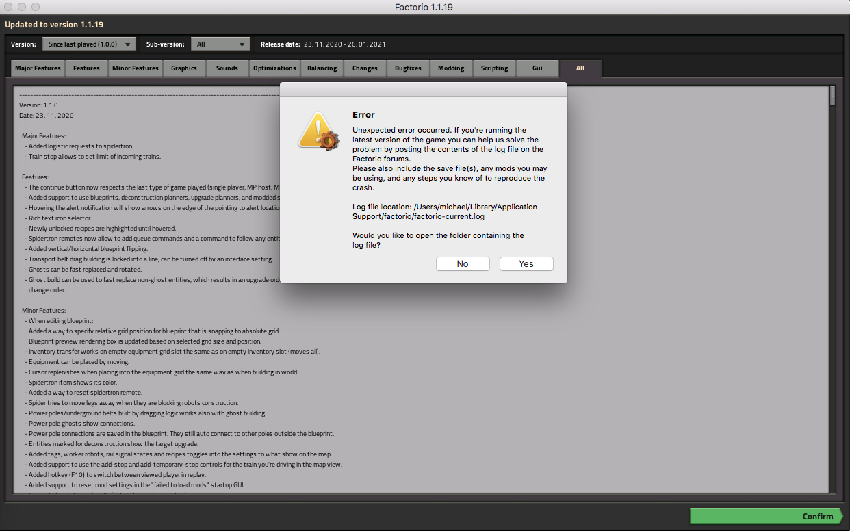Click No in the Error dialog
Viewport: 850px width, 531px height.
(463, 263)
